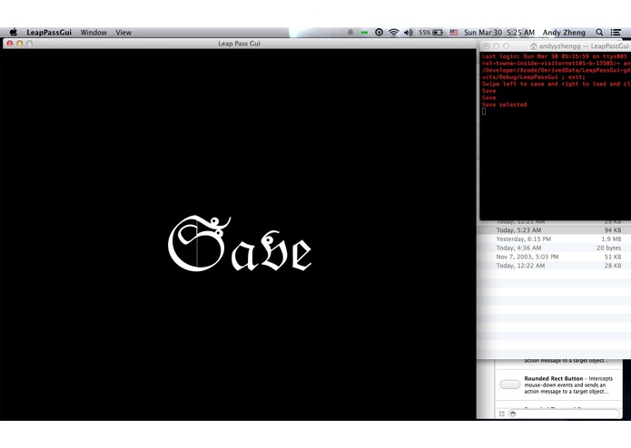
Task: Click the circular sync icon in menu bar
Action: (x=379, y=32)
